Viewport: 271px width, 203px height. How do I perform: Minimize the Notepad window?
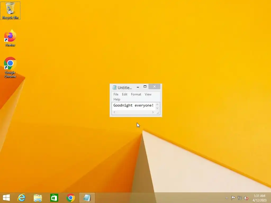point(138,87)
